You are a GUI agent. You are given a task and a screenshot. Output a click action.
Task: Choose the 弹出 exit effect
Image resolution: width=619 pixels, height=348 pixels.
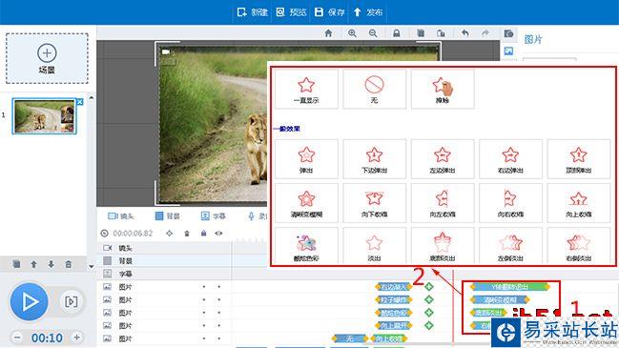point(306,159)
